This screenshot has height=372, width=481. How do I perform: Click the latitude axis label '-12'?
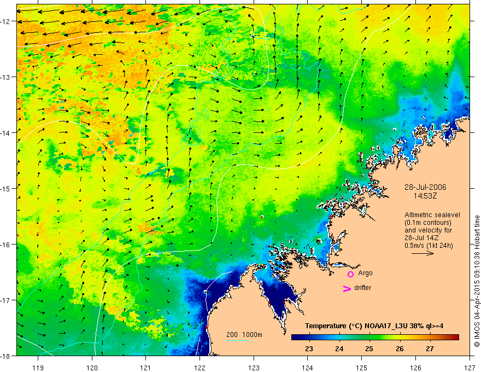coord(5,21)
